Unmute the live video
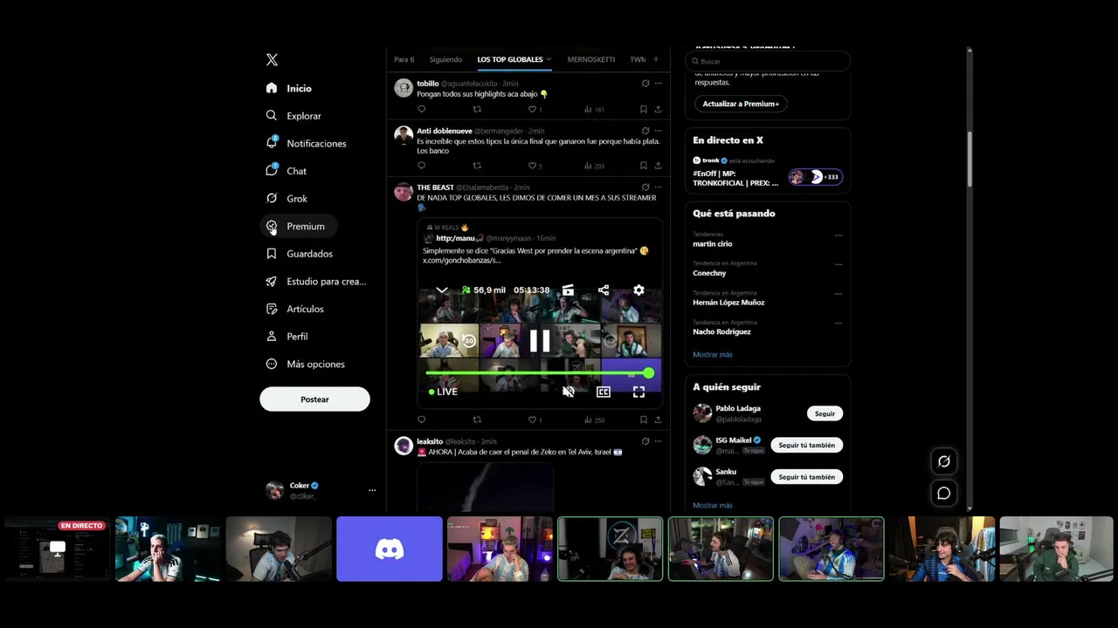 click(x=569, y=392)
